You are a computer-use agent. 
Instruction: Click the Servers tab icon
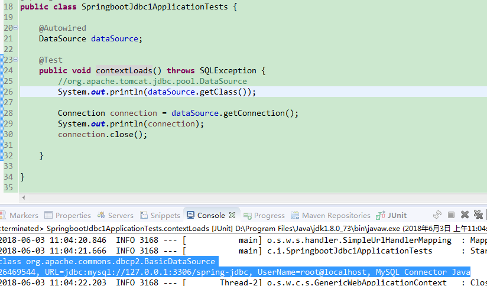(x=101, y=215)
